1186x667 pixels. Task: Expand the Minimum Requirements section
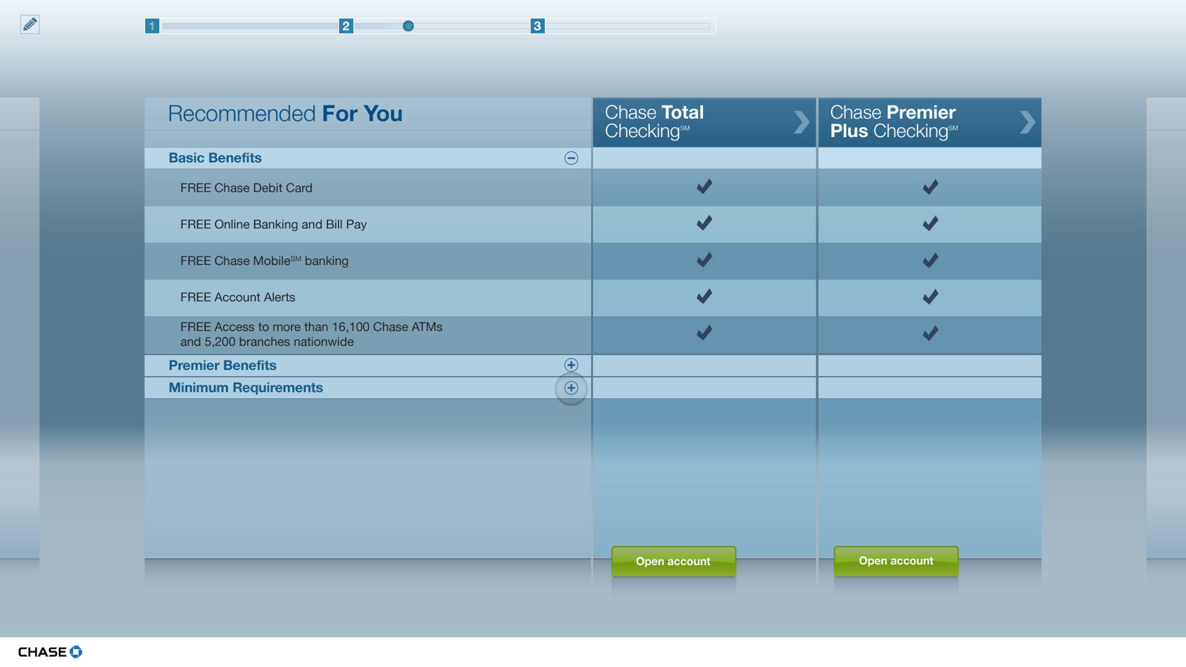coord(571,388)
